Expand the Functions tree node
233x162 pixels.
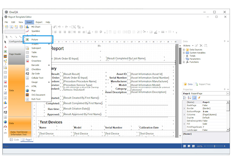click(x=184, y=62)
